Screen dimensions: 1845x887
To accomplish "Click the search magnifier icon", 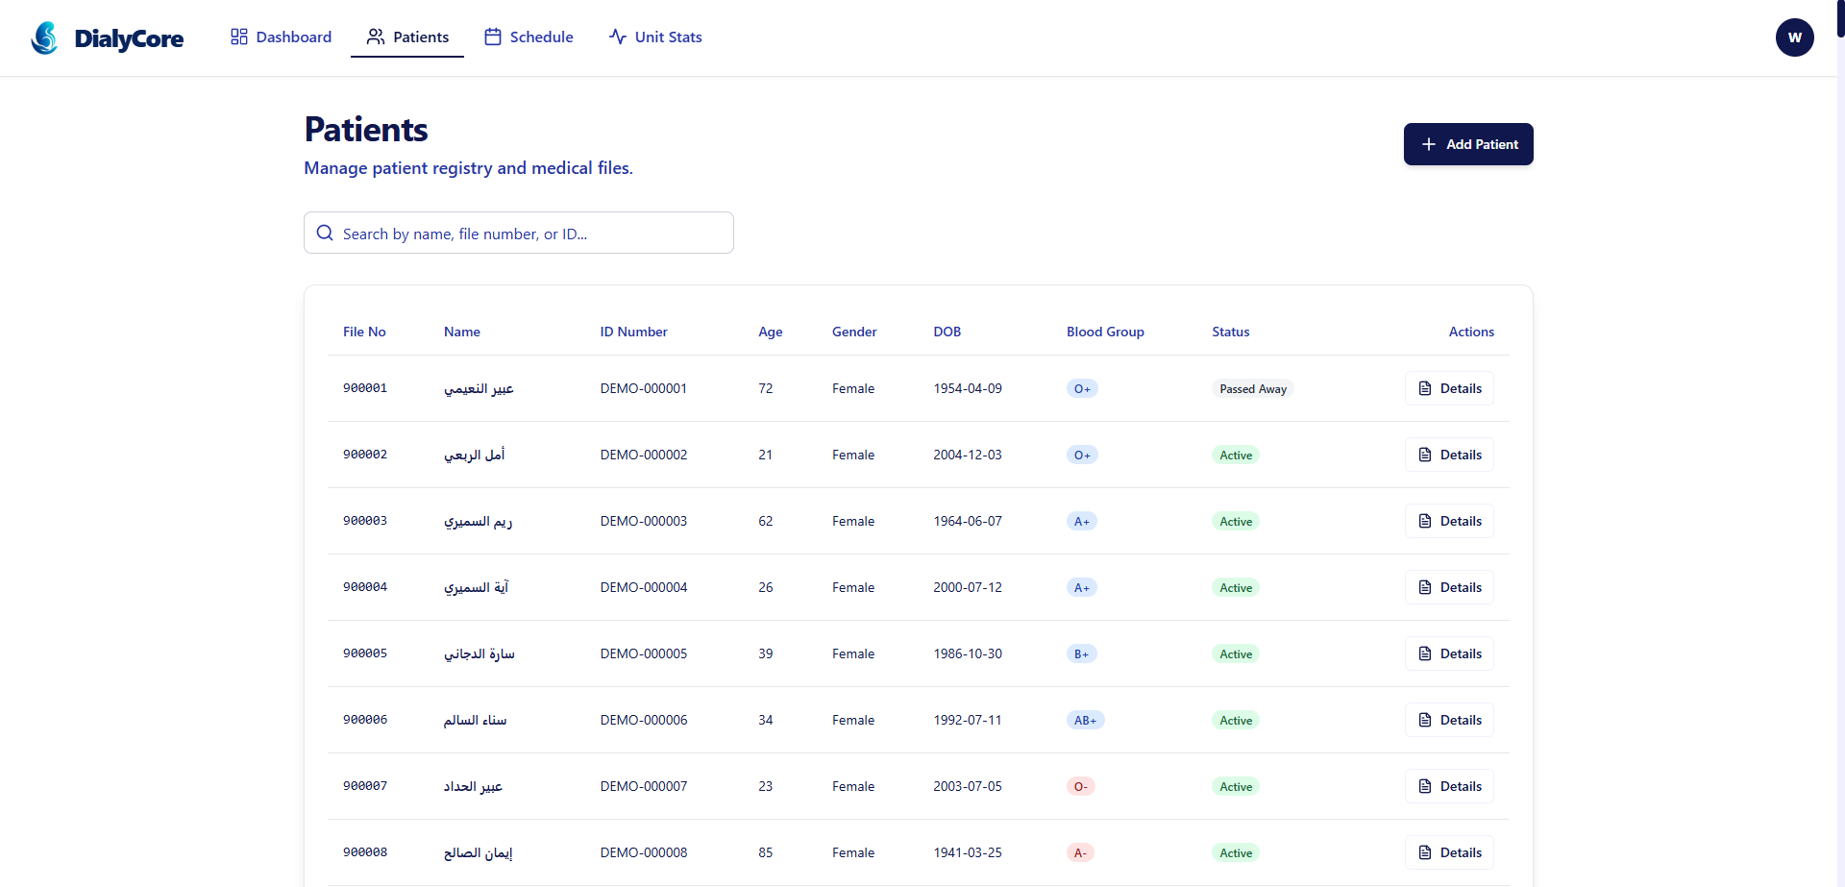I will (325, 233).
